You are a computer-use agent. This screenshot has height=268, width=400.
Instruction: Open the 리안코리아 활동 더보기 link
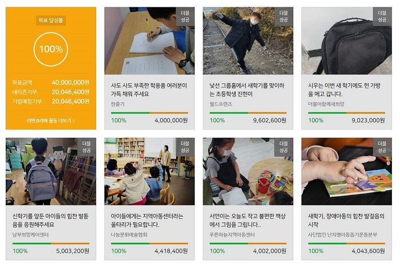51,121
